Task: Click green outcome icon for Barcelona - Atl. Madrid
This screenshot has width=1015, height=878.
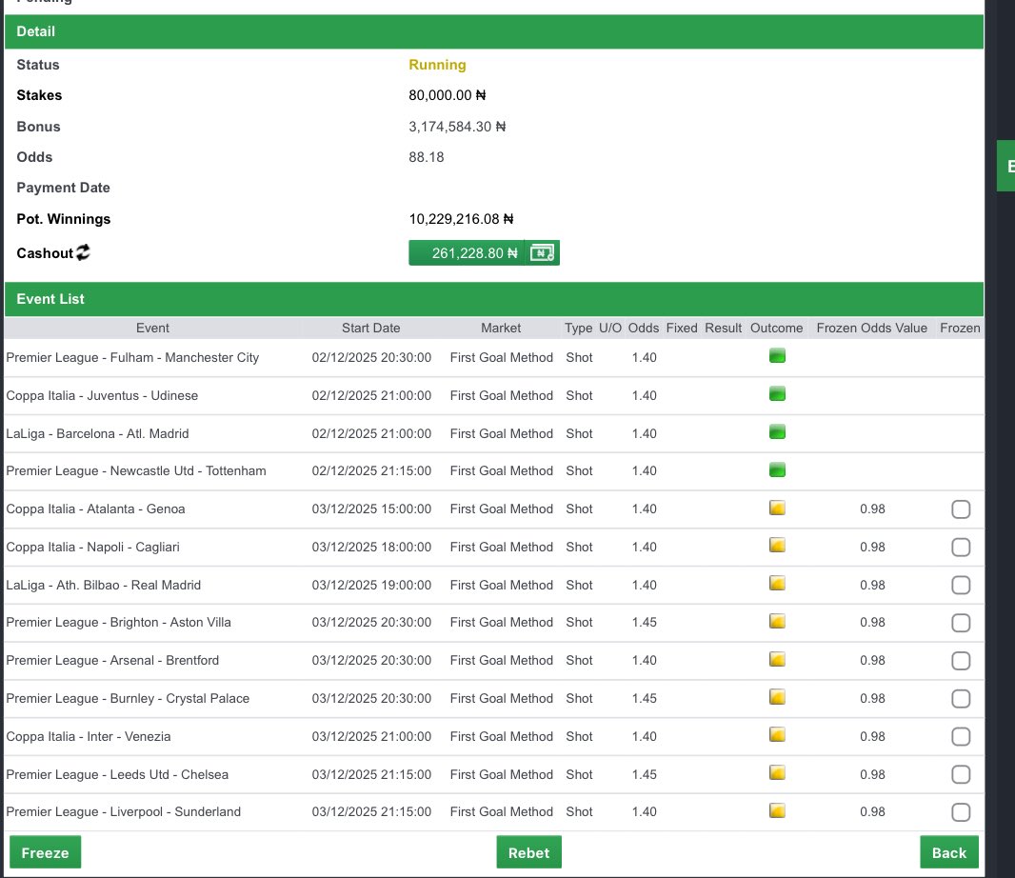Action: [x=776, y=431]
